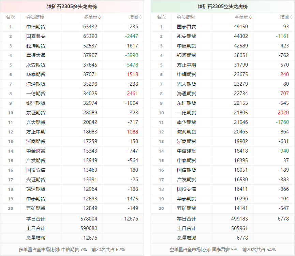Screen dimensions: 295x256
Task: Click 南华期货 member name
Action: (x=186, y=122)
